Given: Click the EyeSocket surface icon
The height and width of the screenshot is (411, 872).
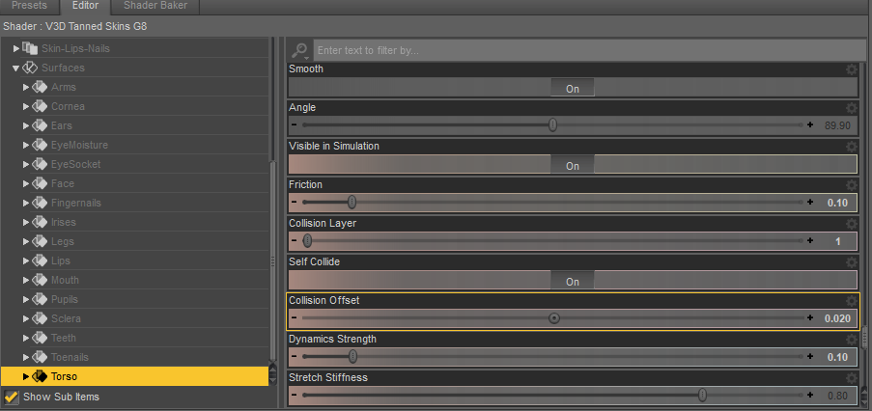Looking at the screenshot, I should click(x=40, y=164).
